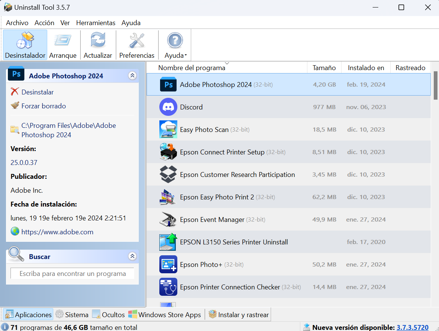439x331 pixels.
Task: Click the search field to find a program
Action: [72, 273]
